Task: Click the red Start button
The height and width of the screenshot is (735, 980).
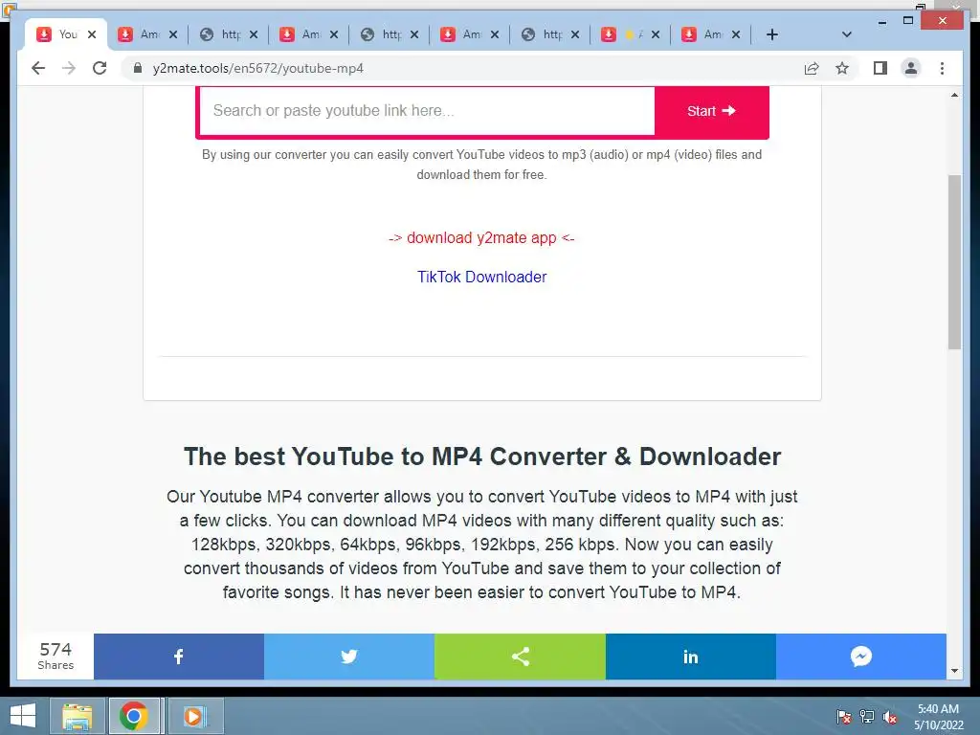Action: pos(711,111)
